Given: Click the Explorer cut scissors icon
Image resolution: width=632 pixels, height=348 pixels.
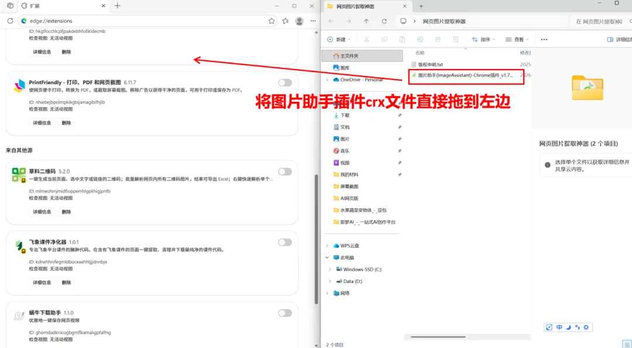Looking at the screenshot, I should click(x=366, y=39).
